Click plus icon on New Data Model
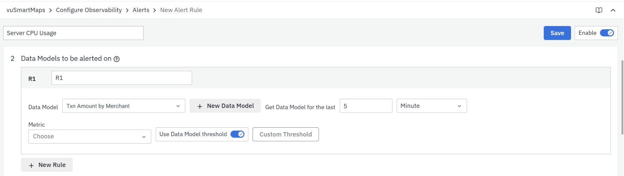This screenshot has width=624, height=176. [x=200, y=106]
